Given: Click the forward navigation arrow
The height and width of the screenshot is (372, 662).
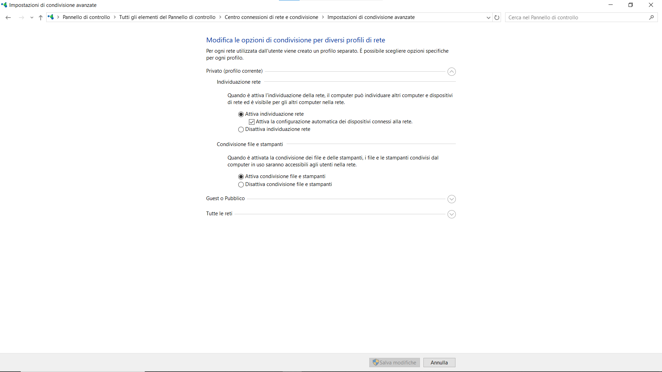Looking at the screenshot, I should click(x=21, y=18).
